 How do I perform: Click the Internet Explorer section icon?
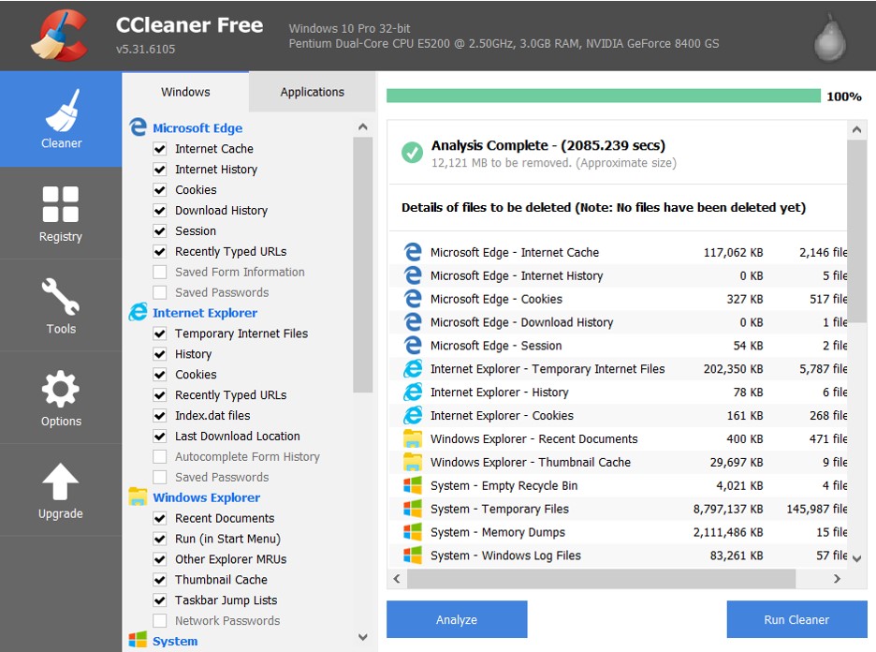(x=138, y=312)
